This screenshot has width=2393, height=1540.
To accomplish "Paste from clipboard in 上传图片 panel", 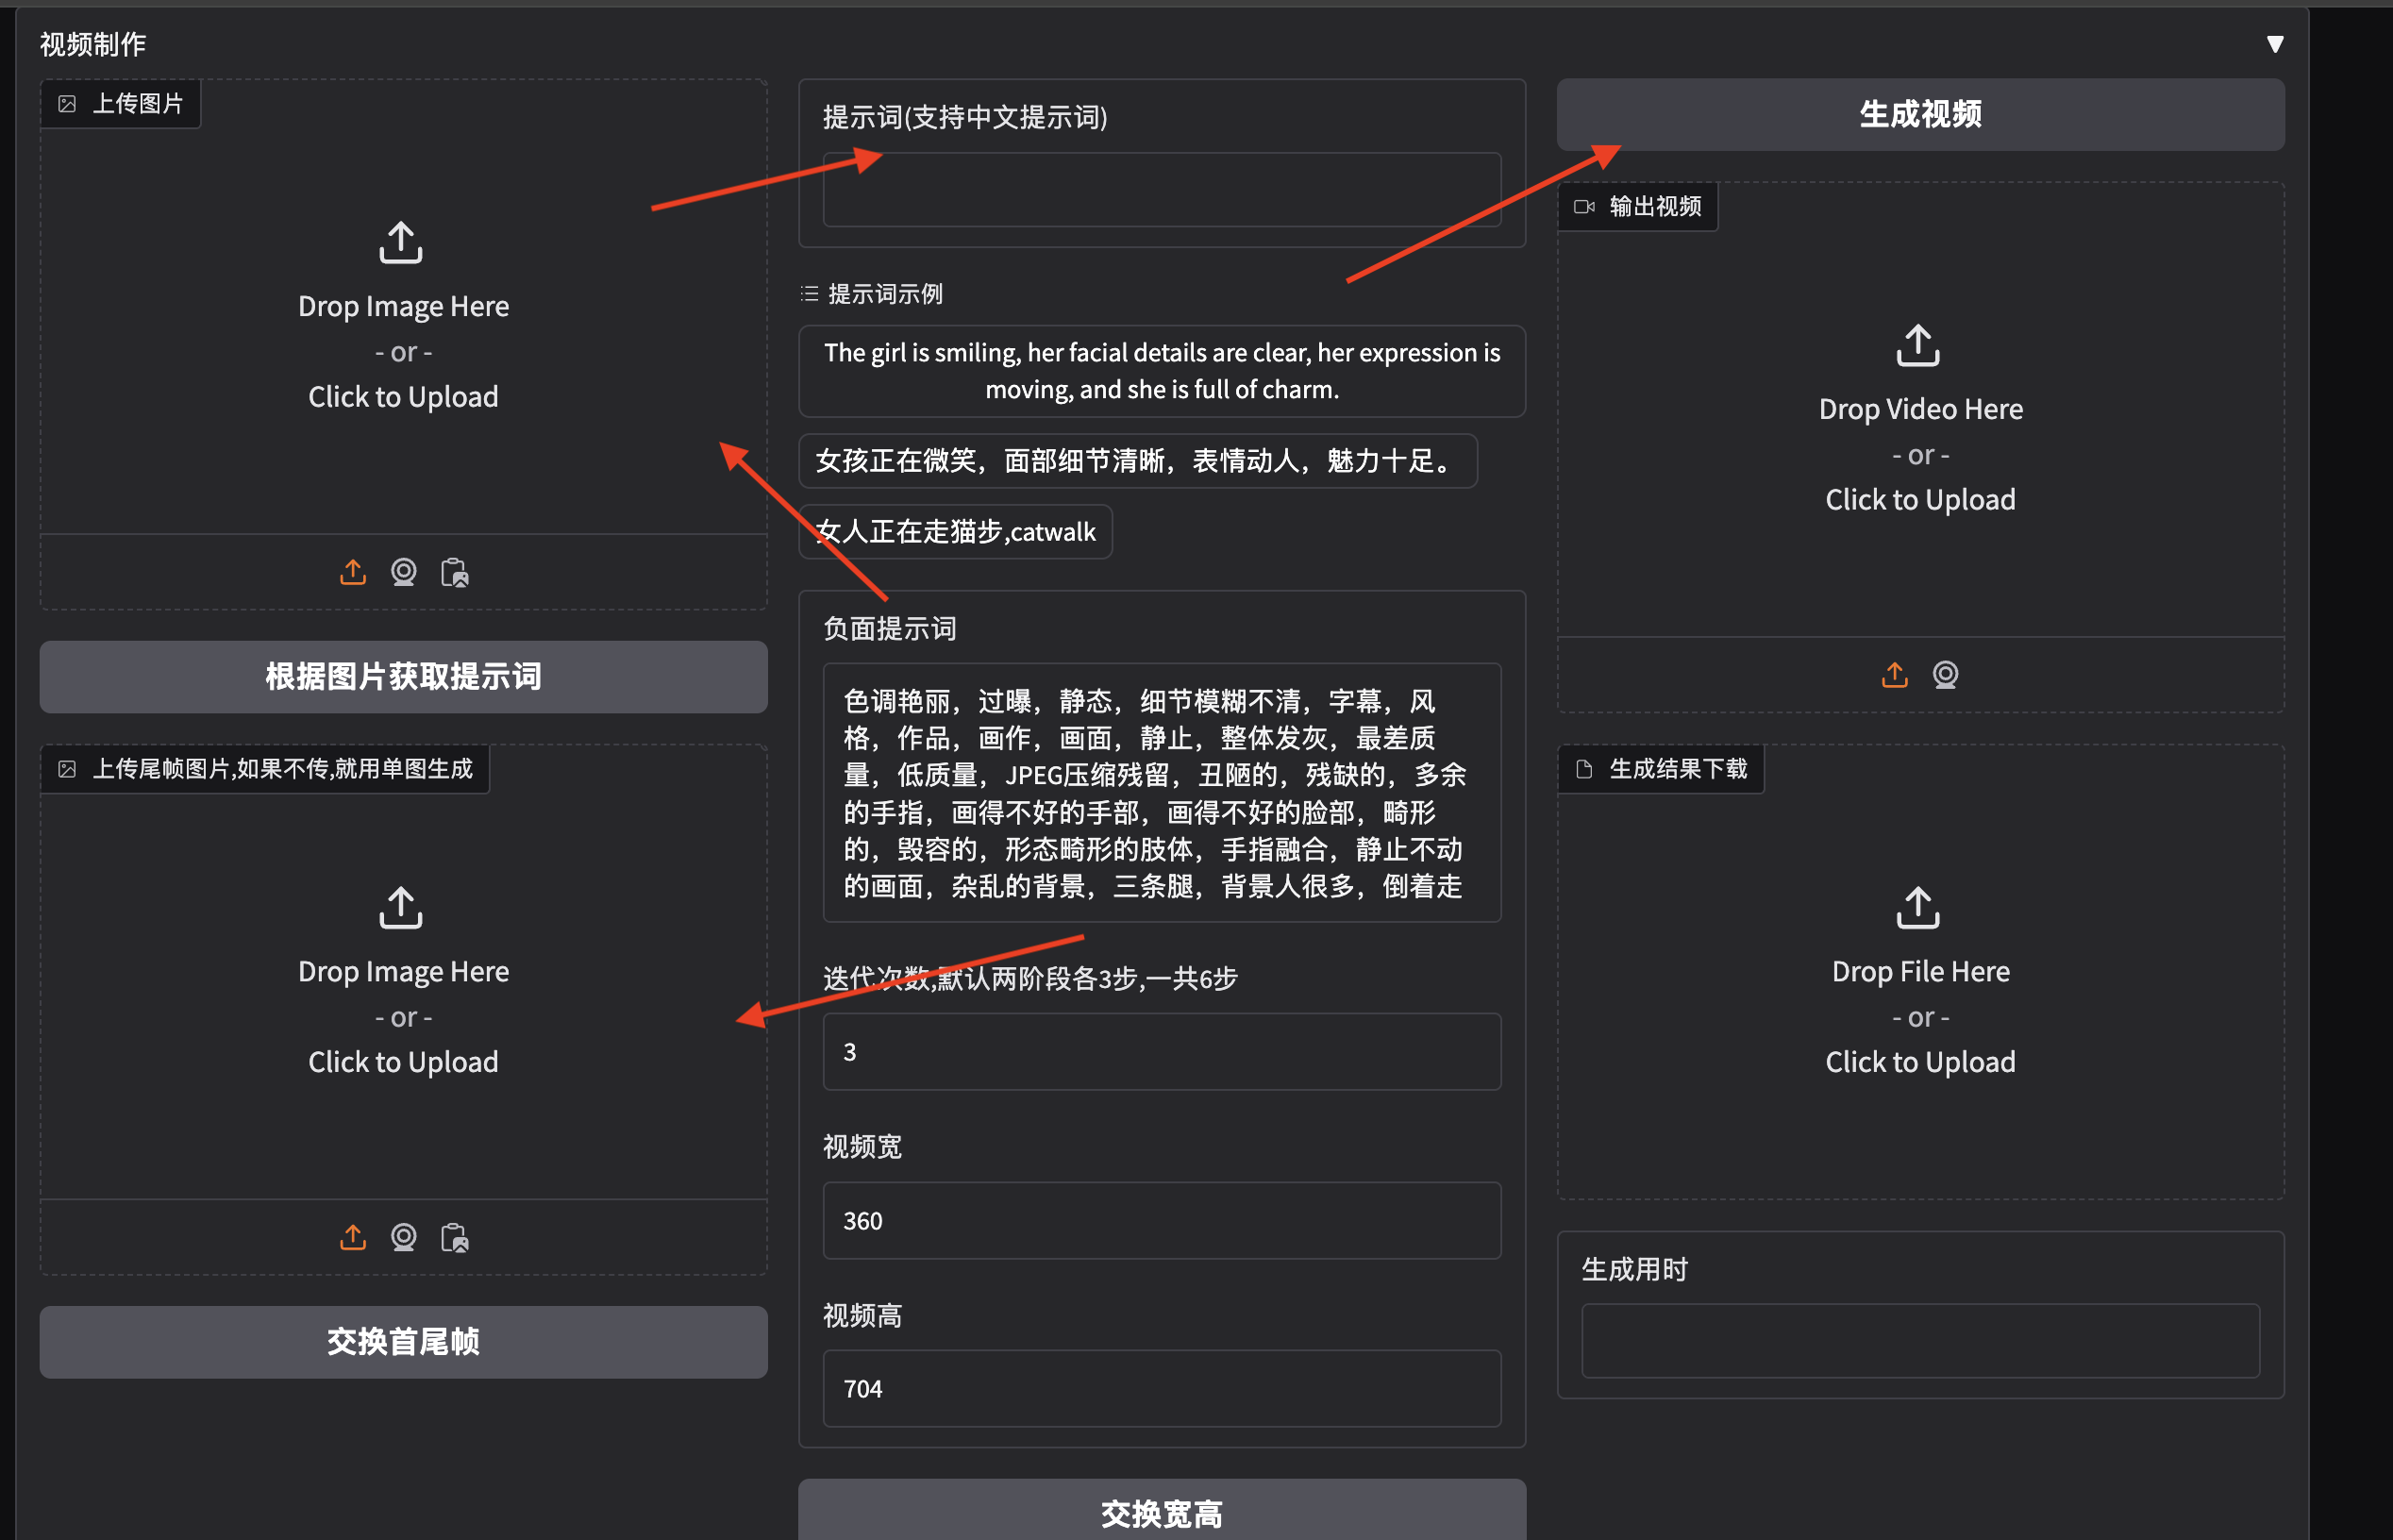I will 454,572.
